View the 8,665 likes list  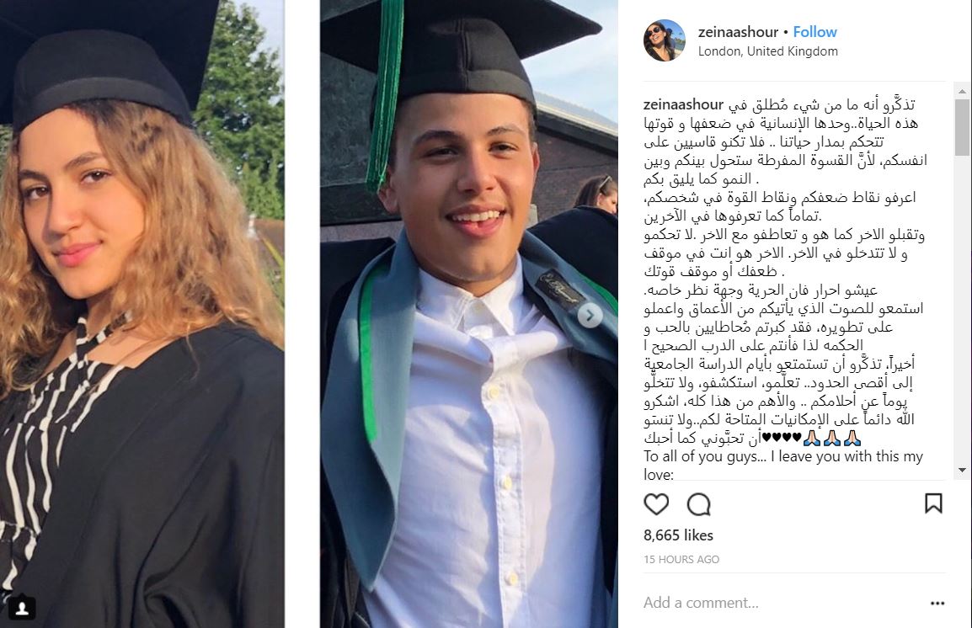tap(678, 535)
